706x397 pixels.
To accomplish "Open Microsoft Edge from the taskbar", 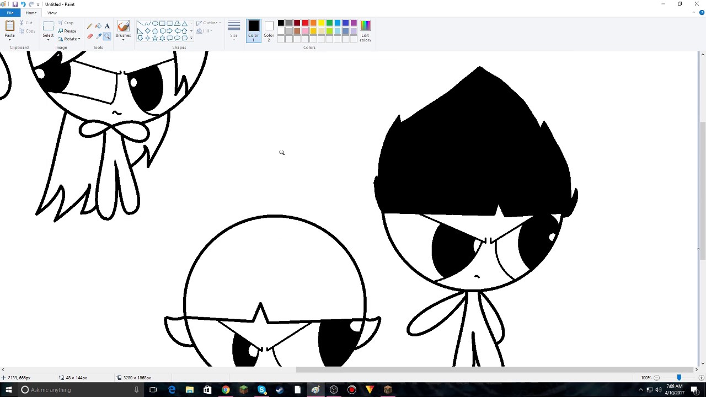I will tap(172, 390).
